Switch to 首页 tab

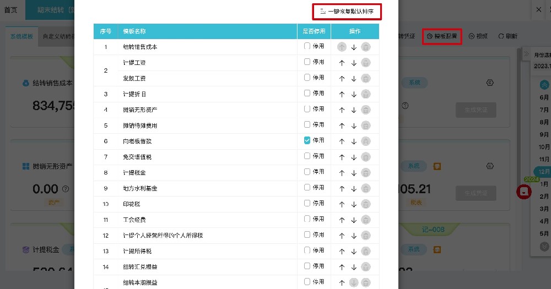point(10,10)
